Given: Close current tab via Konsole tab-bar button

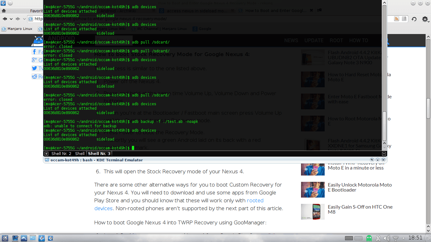Looking at the screenshot, I should pyautogui.click(x=384, y=154).
